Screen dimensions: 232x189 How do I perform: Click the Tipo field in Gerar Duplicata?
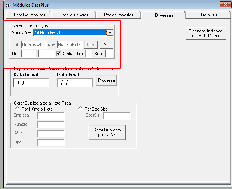51,143
